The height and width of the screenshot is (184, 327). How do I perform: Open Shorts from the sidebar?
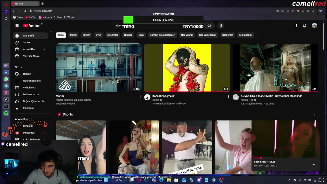(x=30, y=42)
